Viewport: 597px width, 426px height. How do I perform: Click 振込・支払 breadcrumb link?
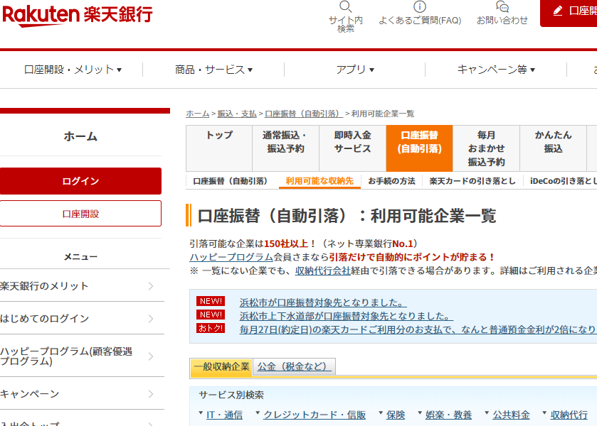237,114
